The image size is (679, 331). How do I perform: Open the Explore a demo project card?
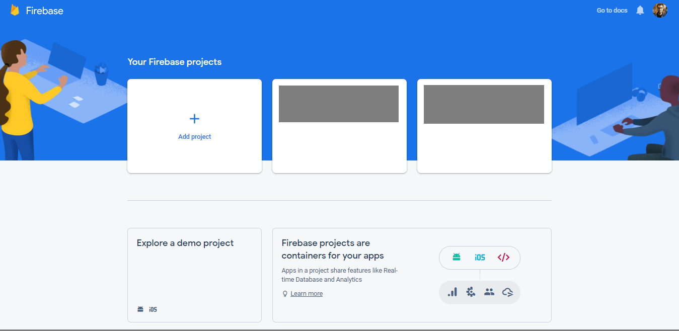tap(194, 275)
